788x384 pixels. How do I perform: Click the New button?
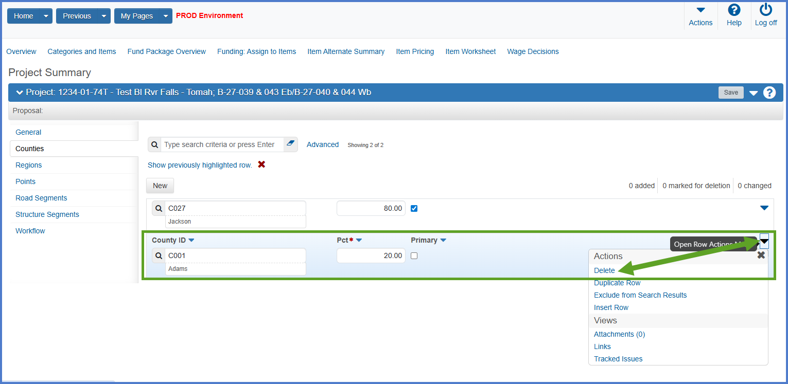click(x=160, y=186)
